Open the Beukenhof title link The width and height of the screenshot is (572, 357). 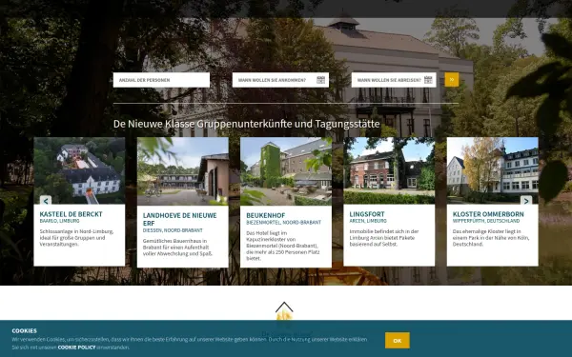coord(266,216)
